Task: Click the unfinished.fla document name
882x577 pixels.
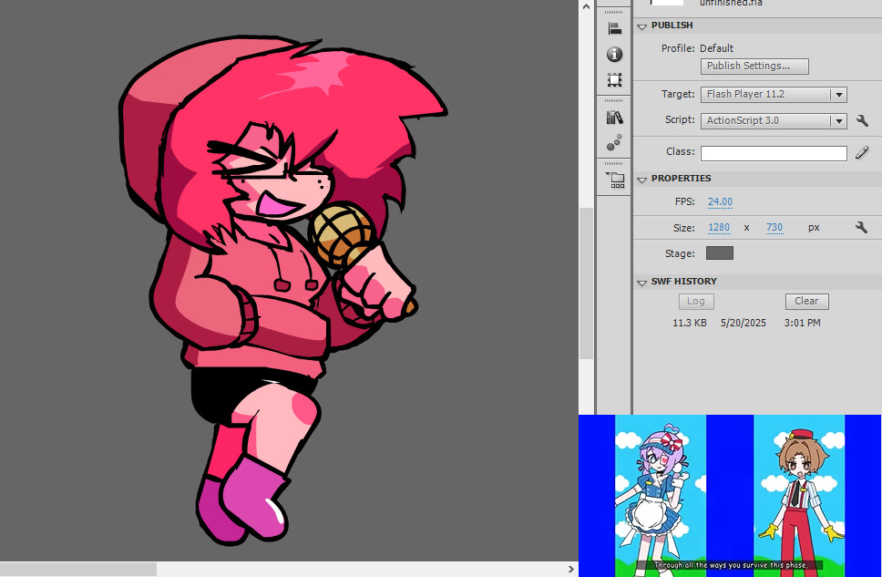Action: 731,3
